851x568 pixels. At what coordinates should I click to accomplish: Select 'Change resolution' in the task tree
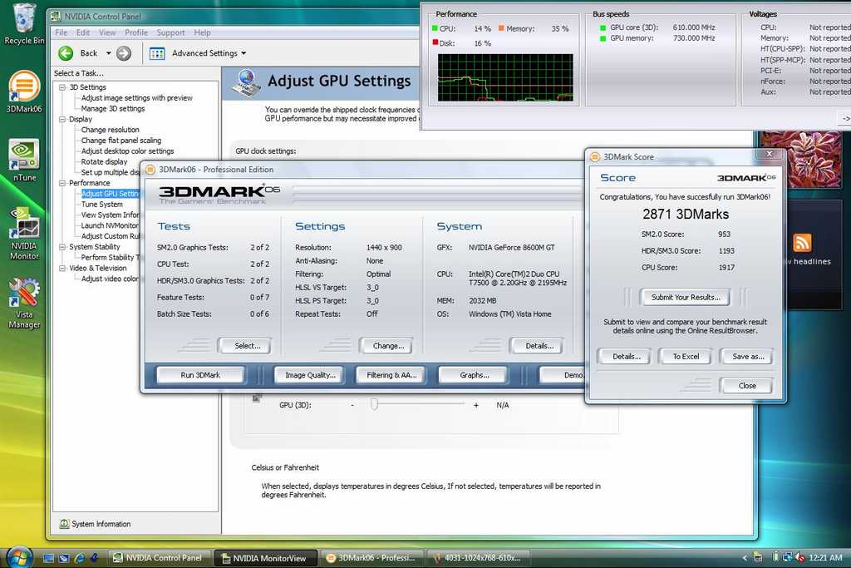[x=111, y=130]
